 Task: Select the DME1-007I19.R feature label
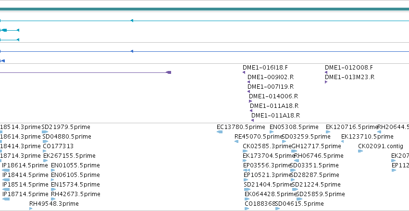[x=271, y=87]
